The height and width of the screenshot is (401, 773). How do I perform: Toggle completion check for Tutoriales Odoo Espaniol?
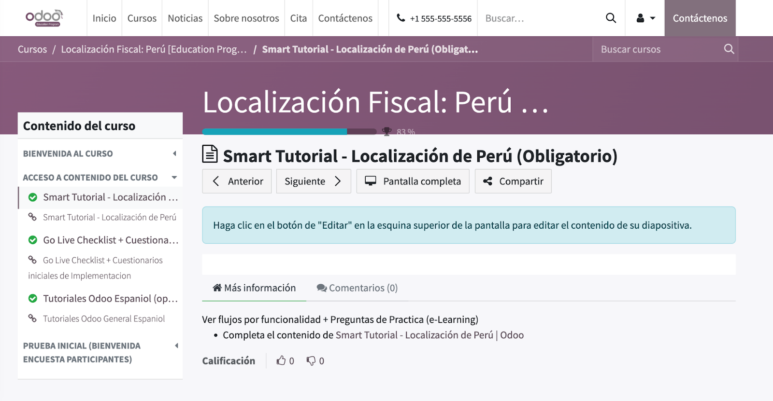tap(33, 298)
